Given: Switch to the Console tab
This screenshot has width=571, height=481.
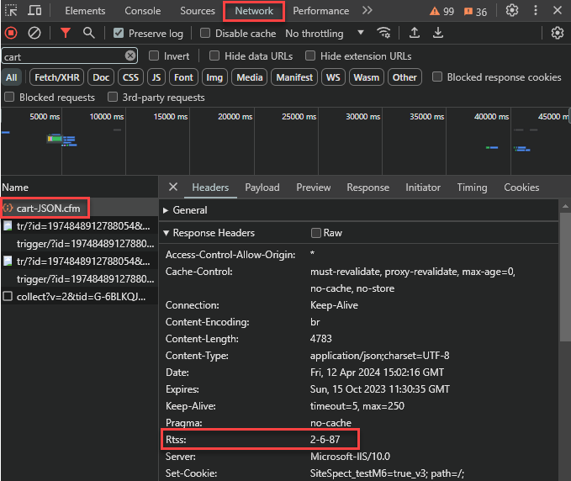Looking at the screenshot, I should tap(143, 11).
